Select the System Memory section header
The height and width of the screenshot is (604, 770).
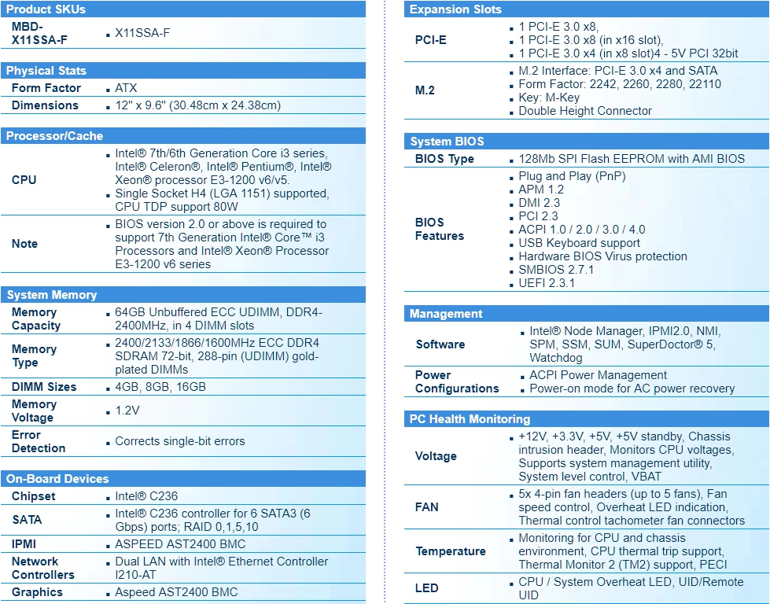(x=52, y=295)
